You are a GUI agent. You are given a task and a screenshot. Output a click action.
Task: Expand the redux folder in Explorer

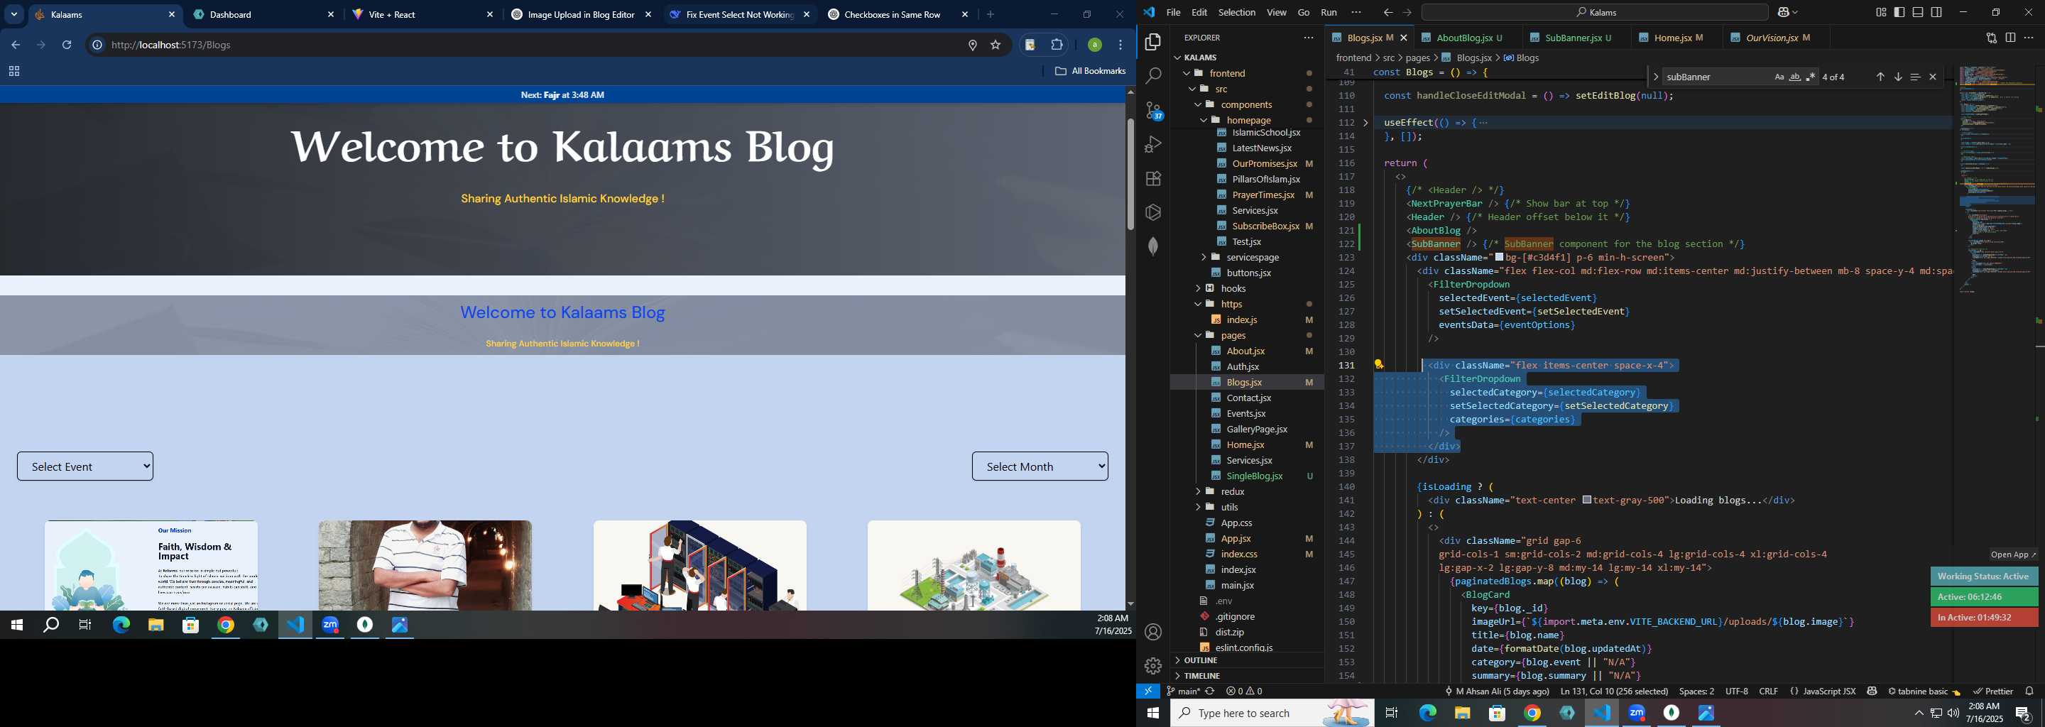coord(1233,491)
